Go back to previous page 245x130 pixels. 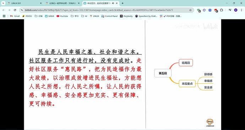(x=4, y=10)
